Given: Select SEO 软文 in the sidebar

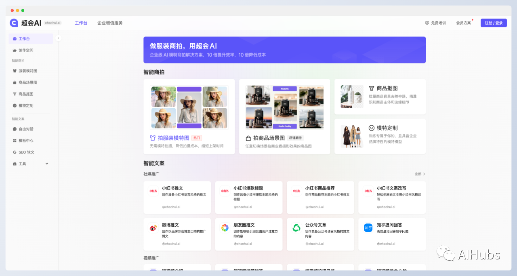Looking at the screenshot, I should click(x=31, y=152).
